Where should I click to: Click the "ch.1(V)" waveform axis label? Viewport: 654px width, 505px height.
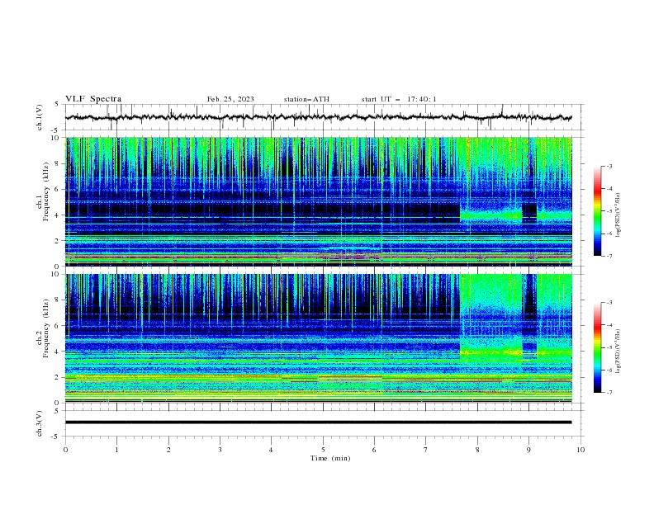pos(40,117)
